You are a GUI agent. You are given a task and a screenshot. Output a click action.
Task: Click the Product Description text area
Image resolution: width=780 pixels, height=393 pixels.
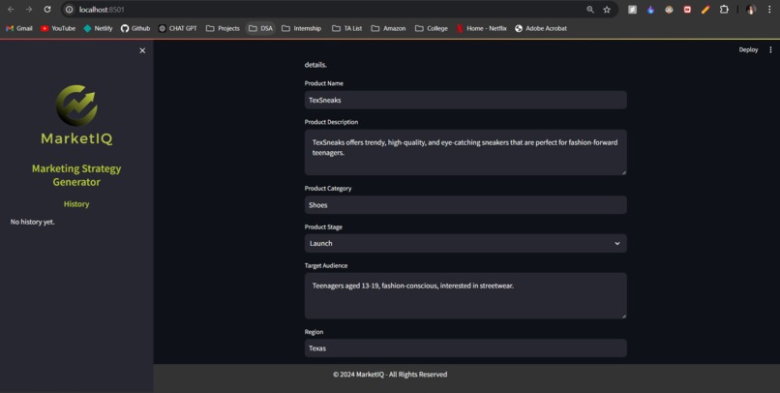(465, 152)
